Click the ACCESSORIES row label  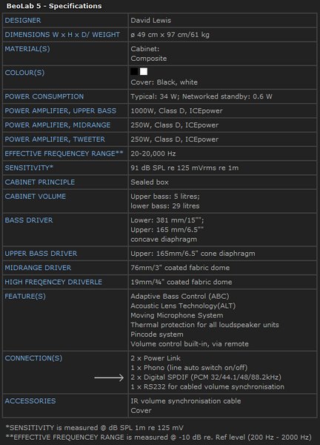point(30,401)
